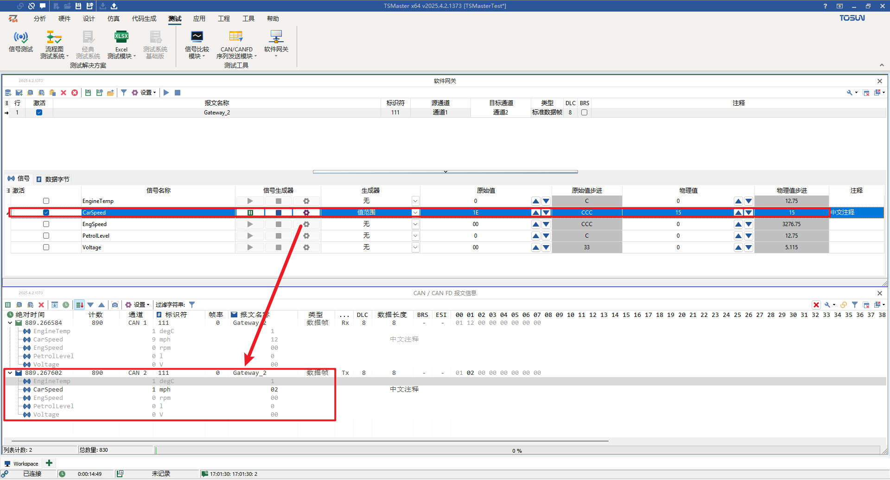Open the 仿真 menu tab
Viewport: 890px width, 480px height.
coord(114,19)
